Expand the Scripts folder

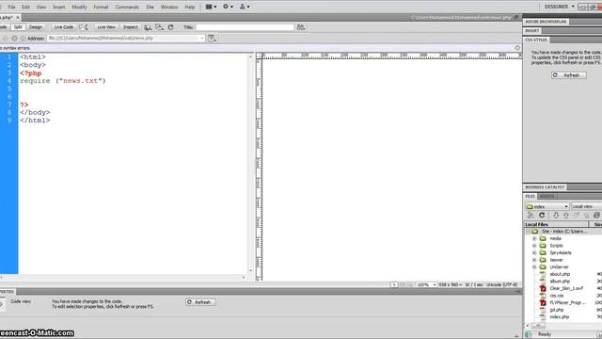(534, 246)
